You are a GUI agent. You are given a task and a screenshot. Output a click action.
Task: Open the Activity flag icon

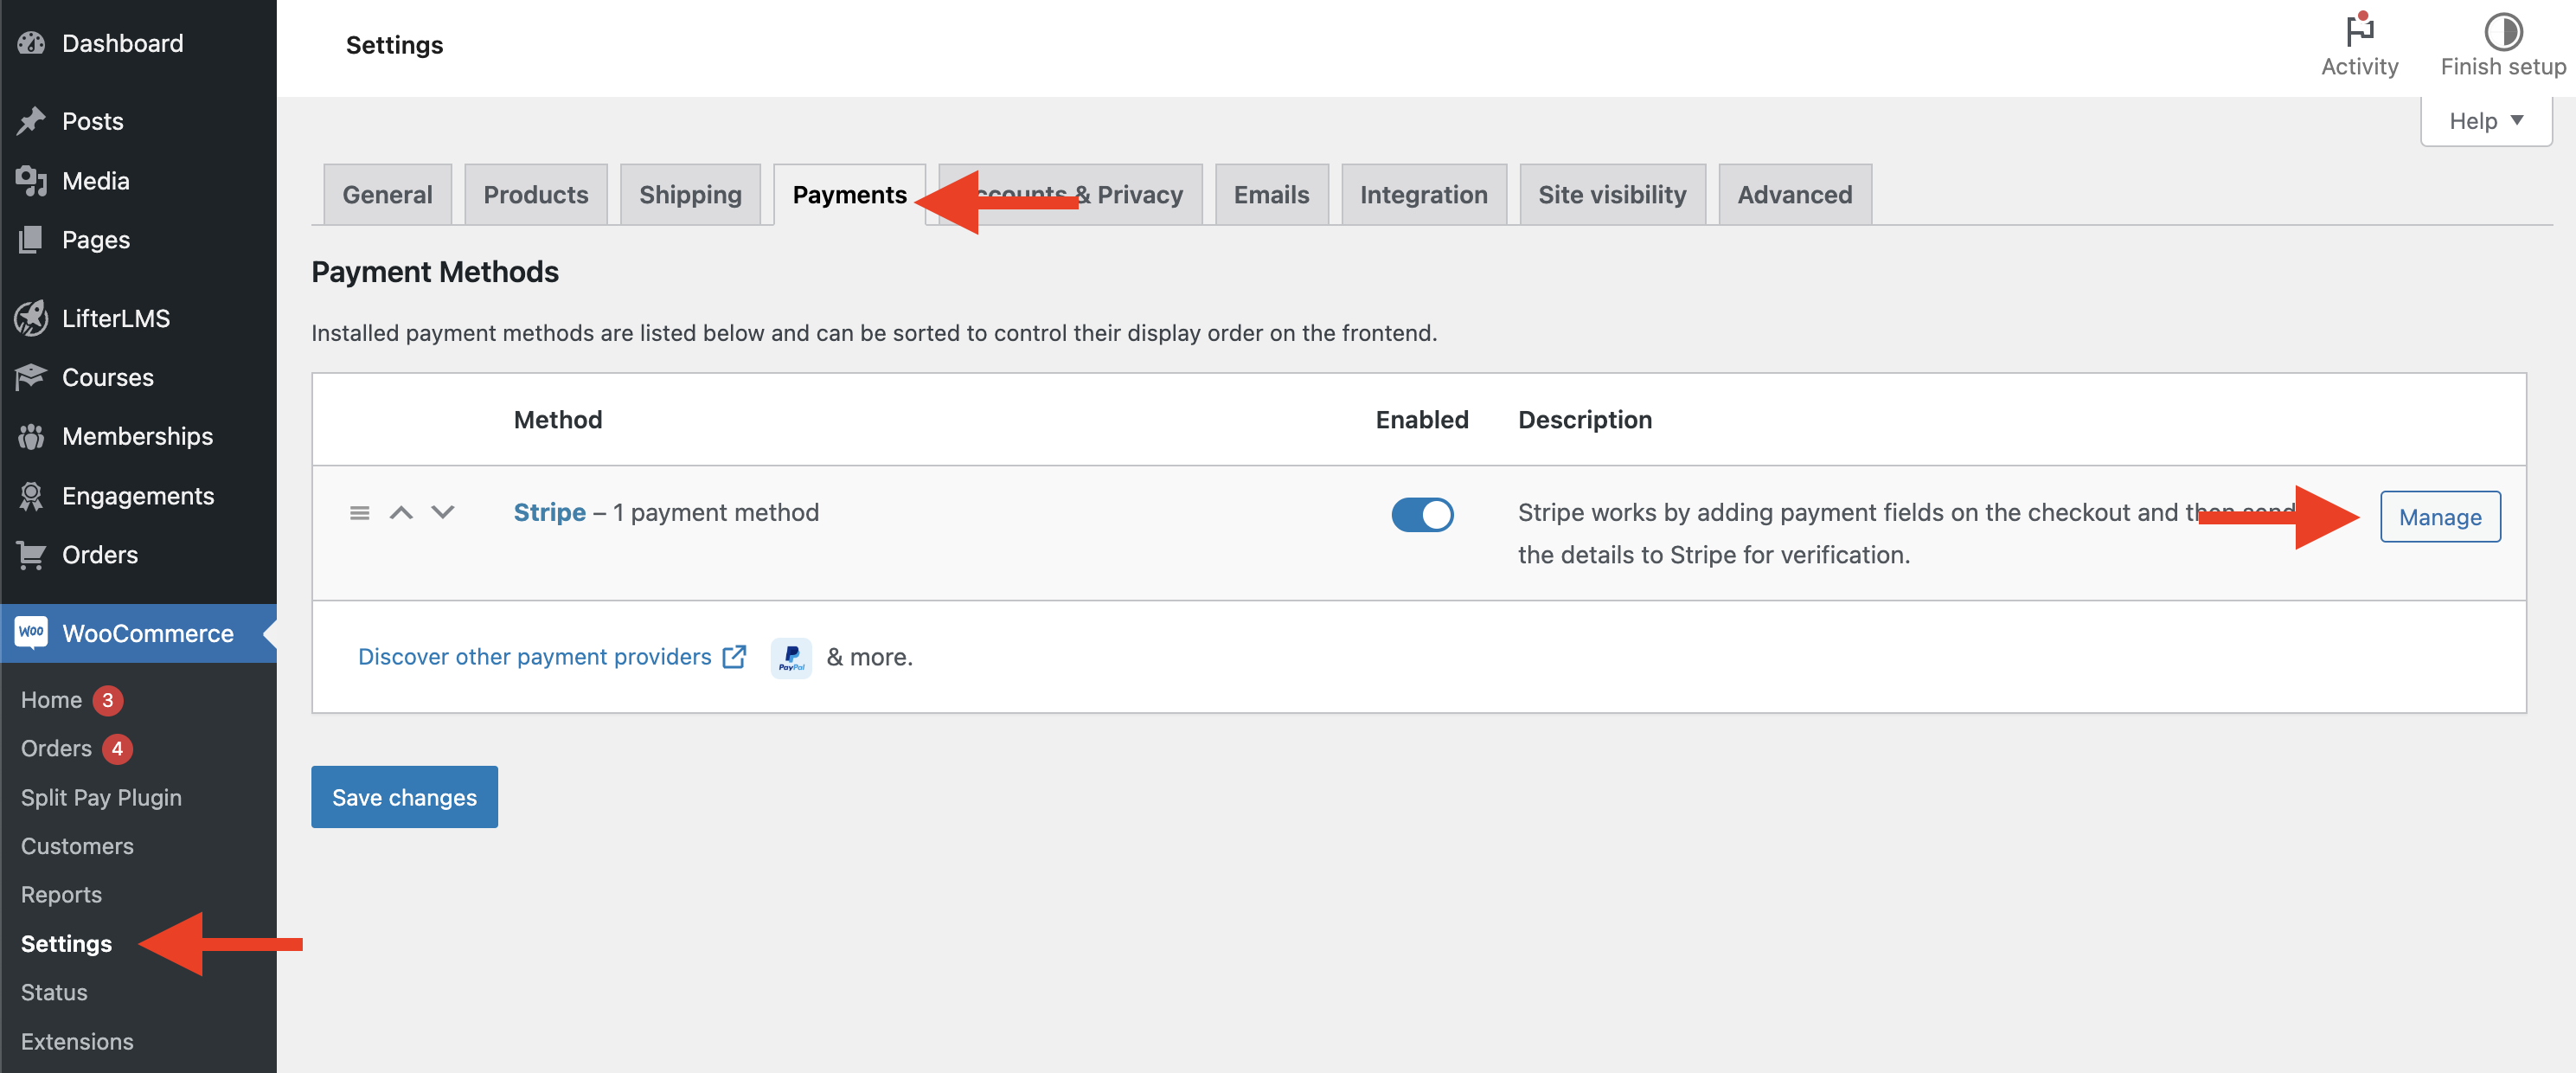click(x=2359, y=31)
